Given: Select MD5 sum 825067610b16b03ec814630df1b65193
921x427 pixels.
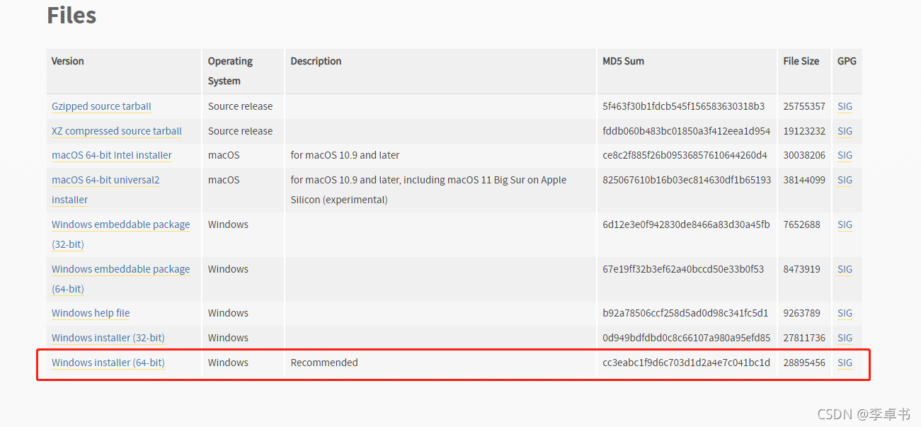Looking at the screenshot, I should click(687, 180).
